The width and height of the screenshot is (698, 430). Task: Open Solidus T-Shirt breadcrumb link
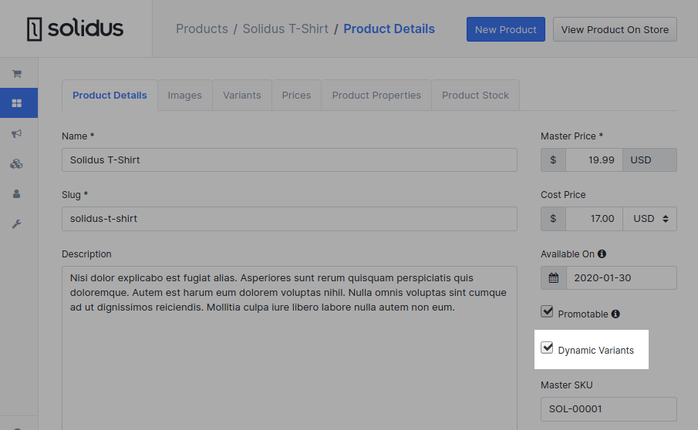[285, 29]
